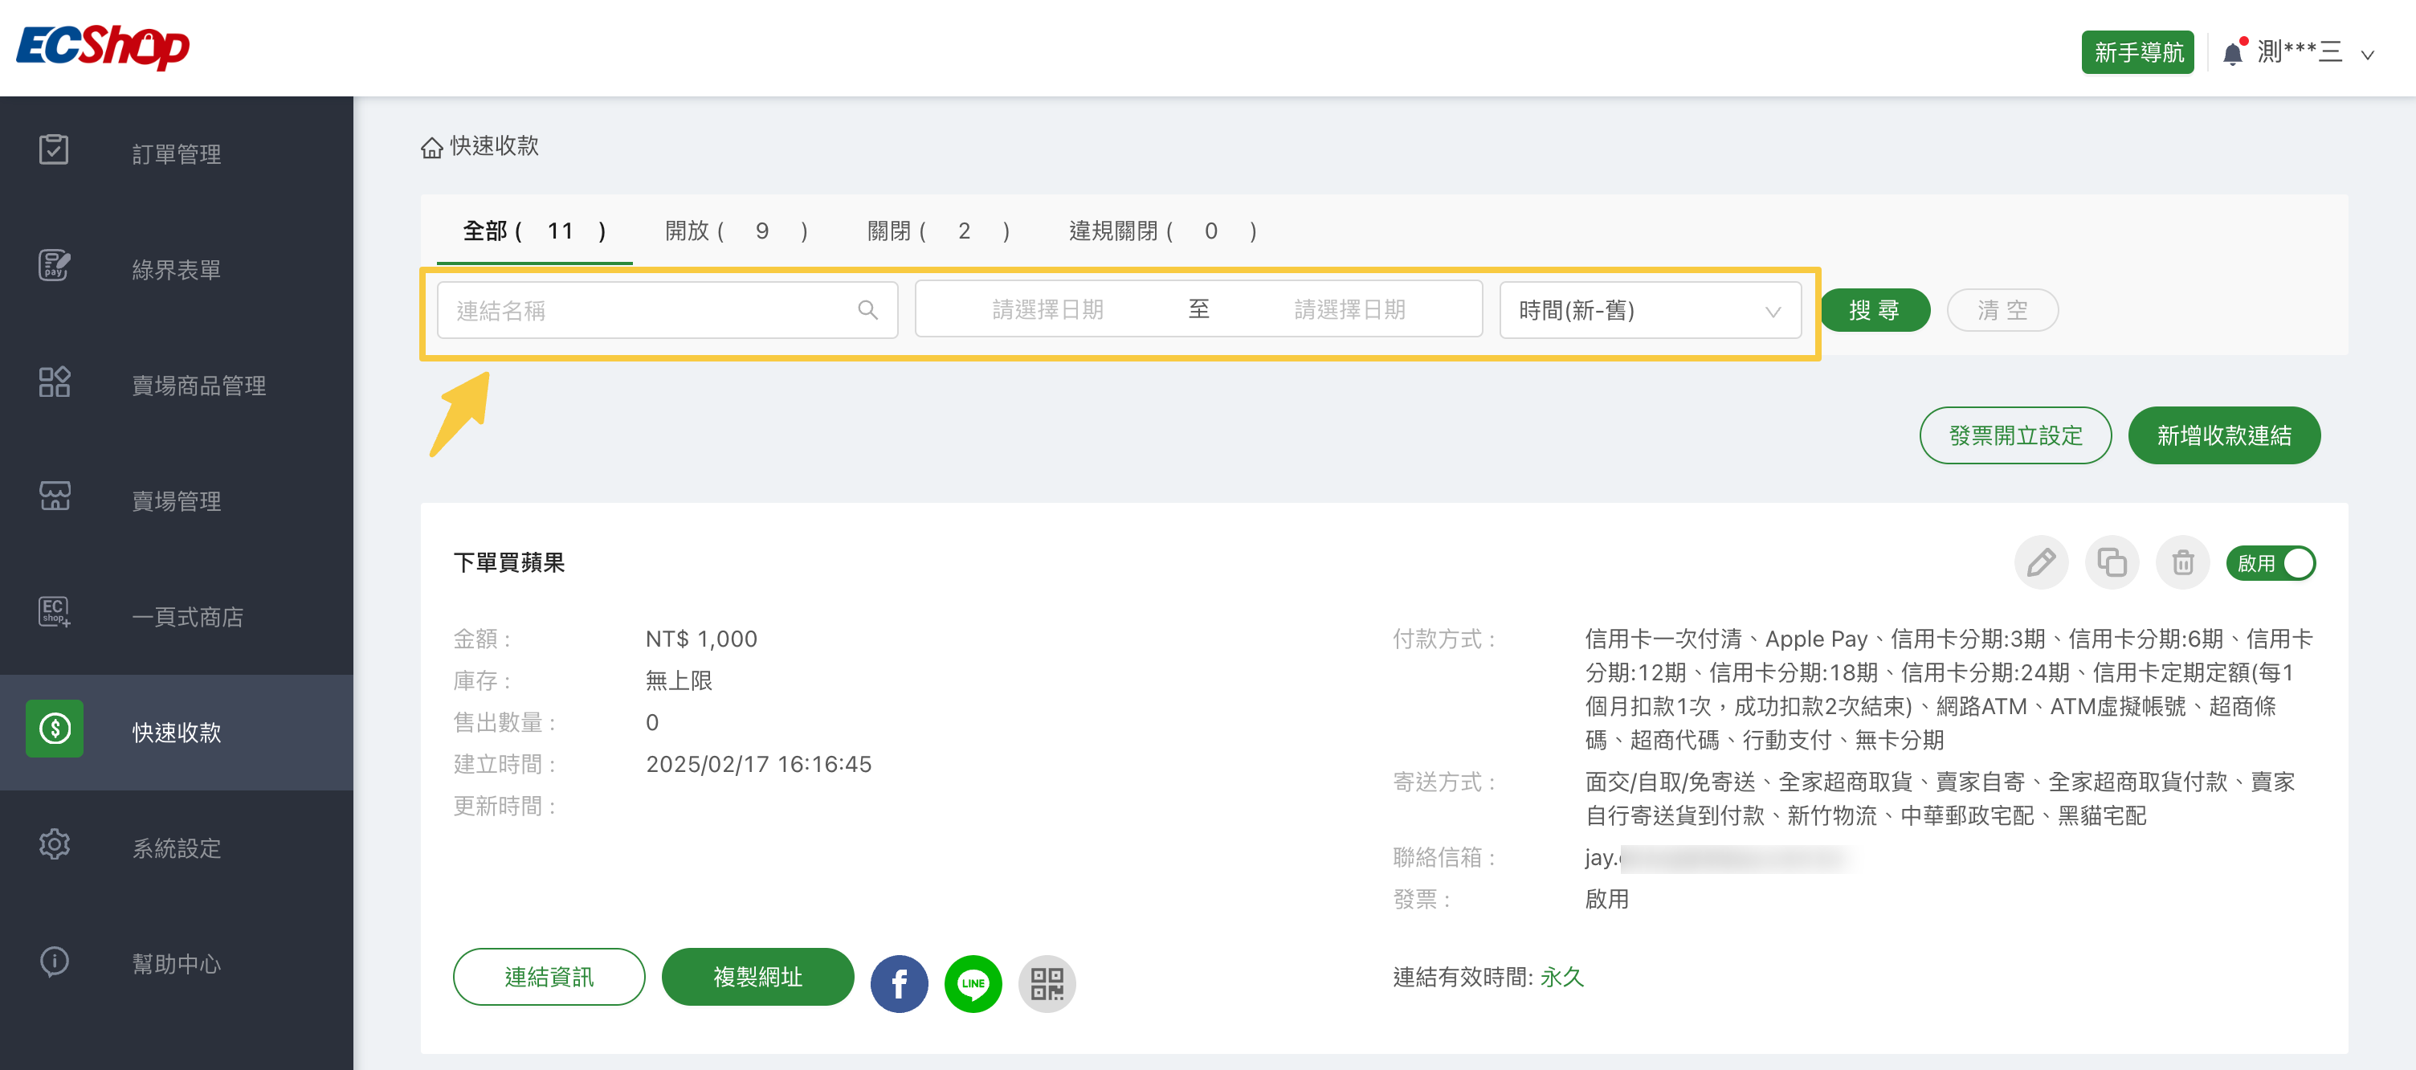Click the search magnifier in 連結名稱 field
2416x1070 pixels.
tap(868, 310)
